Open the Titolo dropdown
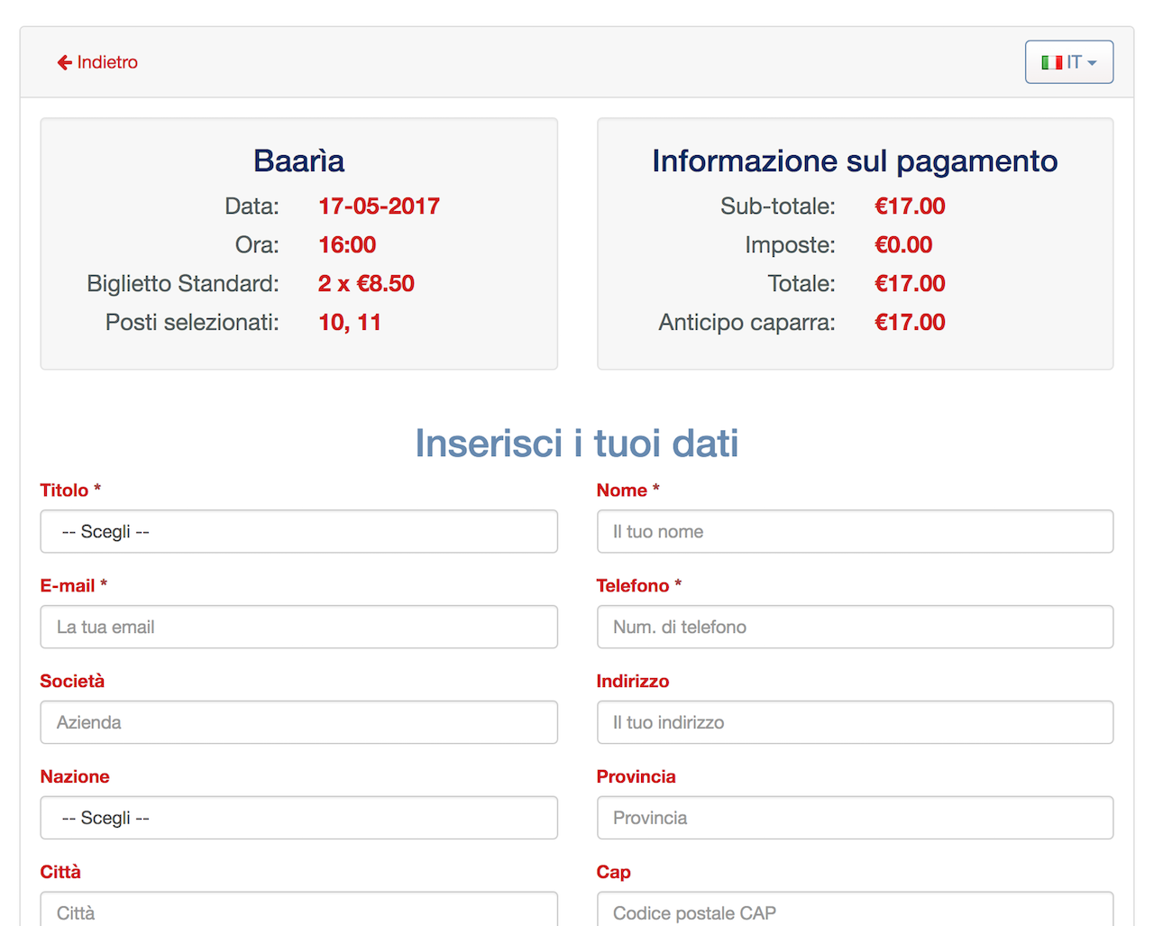Screen dimensions: 1154x926 click(x=298, y=532)
